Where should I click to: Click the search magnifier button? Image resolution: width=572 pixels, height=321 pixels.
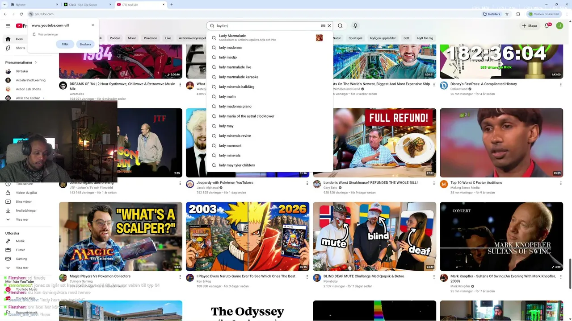pyautogui.click(x=340, y=26)
